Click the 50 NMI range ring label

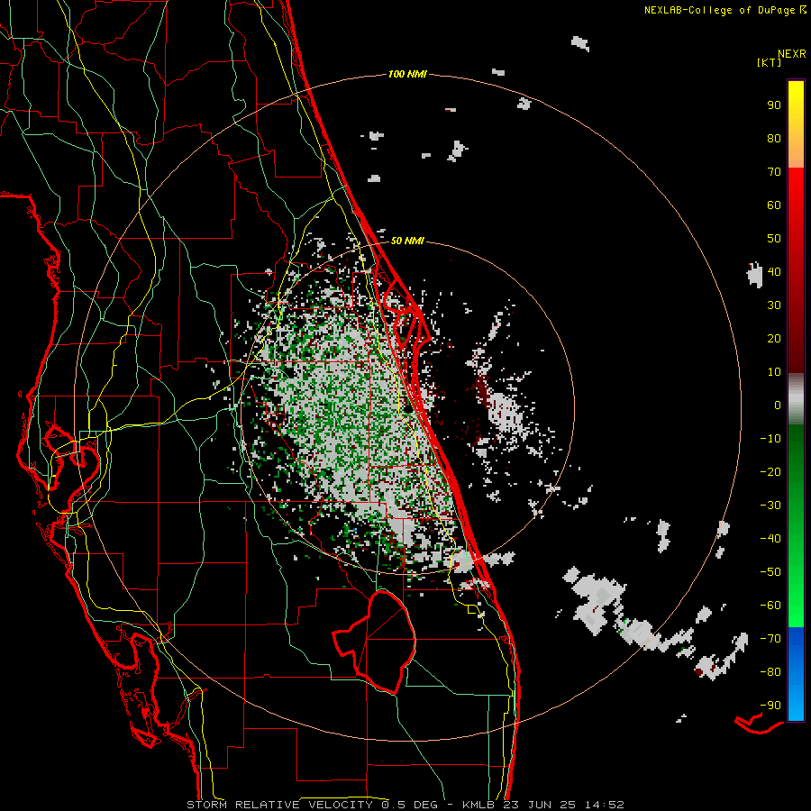click(x=407, y=241)
